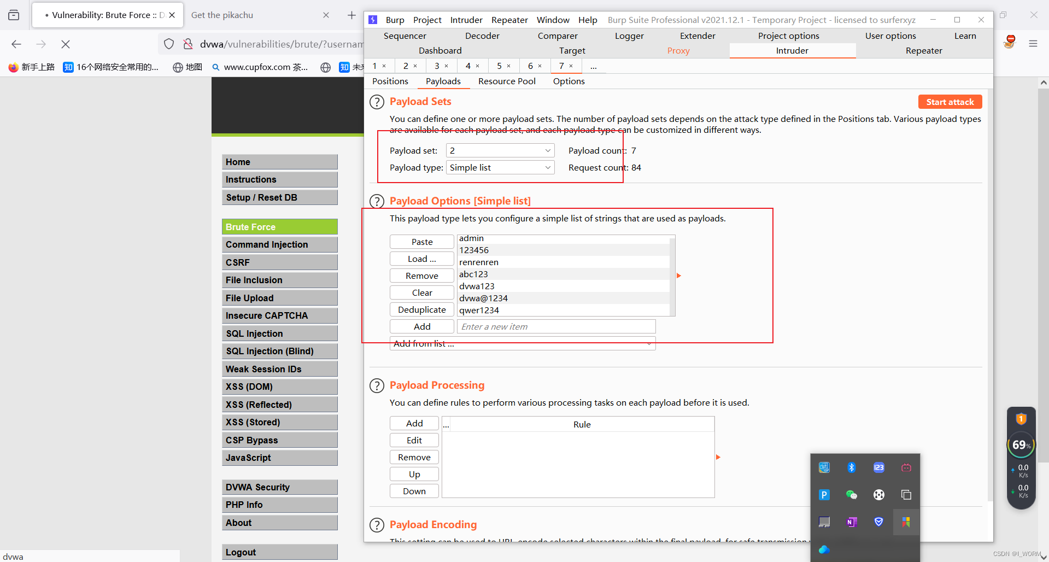
Task: Click Clear payload list button
Action: [422, 293]
